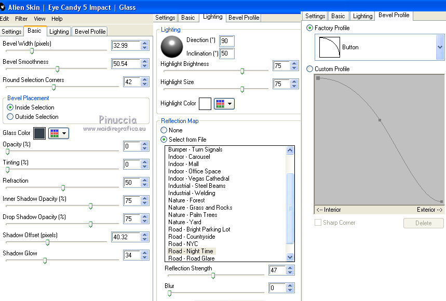Expand the Factory Profile Button dropdown

click(x=440, y=47)
